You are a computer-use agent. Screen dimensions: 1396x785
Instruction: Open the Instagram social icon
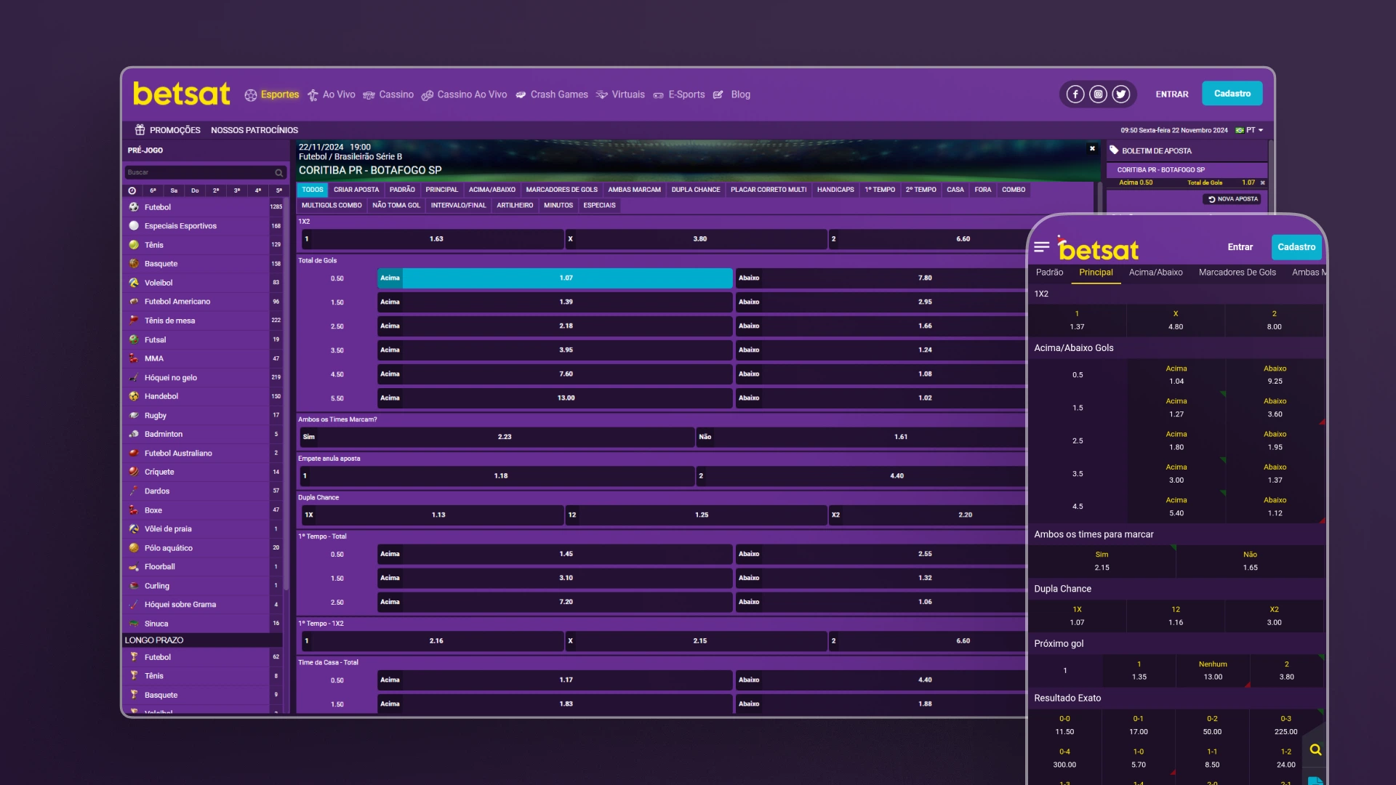[1098, 94]
